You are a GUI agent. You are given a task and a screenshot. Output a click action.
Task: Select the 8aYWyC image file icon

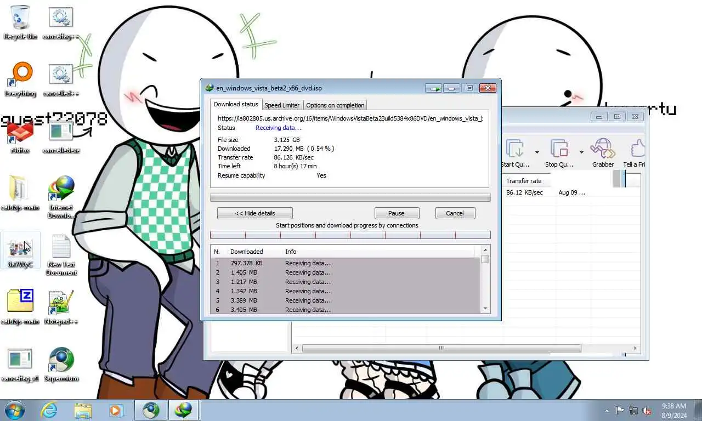tap(20, 251)
